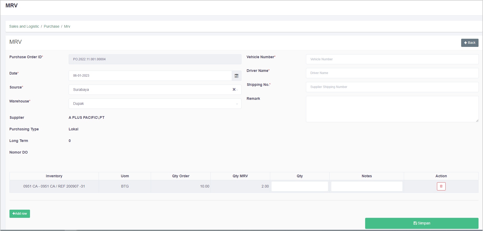Delete the inventory row with trash icon
The width and height of the screenshot is (483, 231).
441,186
